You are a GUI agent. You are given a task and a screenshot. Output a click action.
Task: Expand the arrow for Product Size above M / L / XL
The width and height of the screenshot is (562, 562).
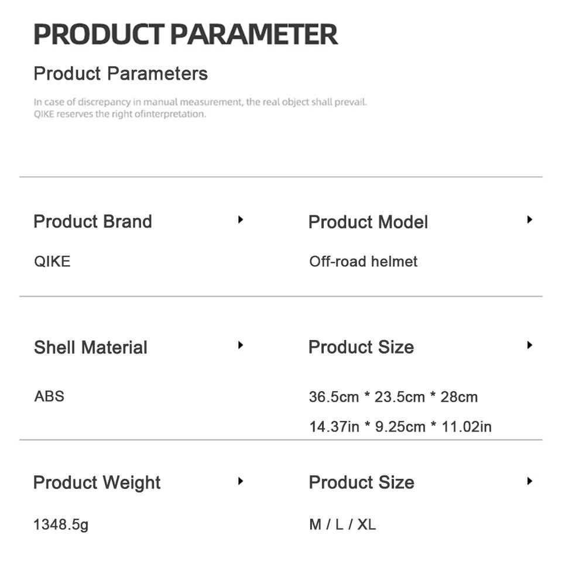(529, 481)
